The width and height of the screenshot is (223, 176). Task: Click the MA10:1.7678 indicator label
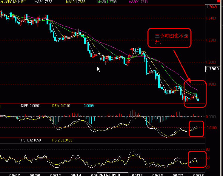click(76, 2)
